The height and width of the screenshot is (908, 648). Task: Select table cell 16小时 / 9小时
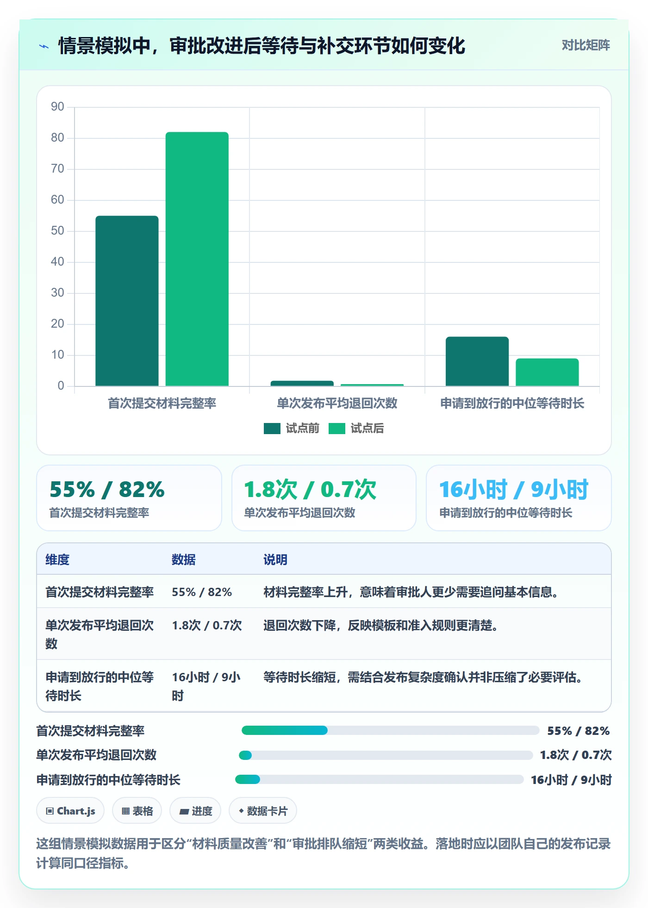click(207, 686)
